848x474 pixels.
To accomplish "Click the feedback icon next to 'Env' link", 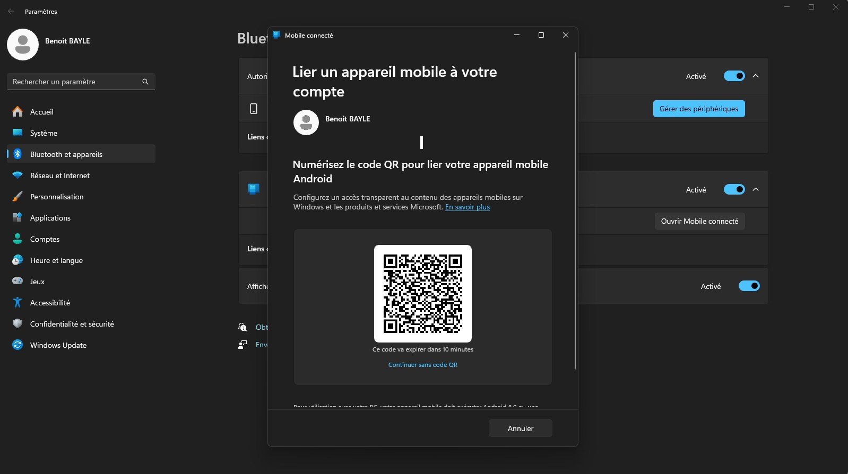I will [243, 345].
